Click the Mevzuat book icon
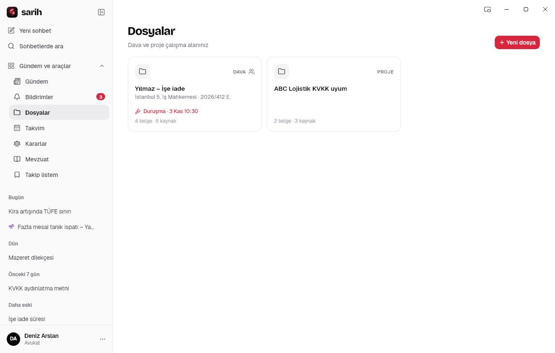Image resolution: width=555 pixels, height=353 pixels. click(x=17, y=159)
